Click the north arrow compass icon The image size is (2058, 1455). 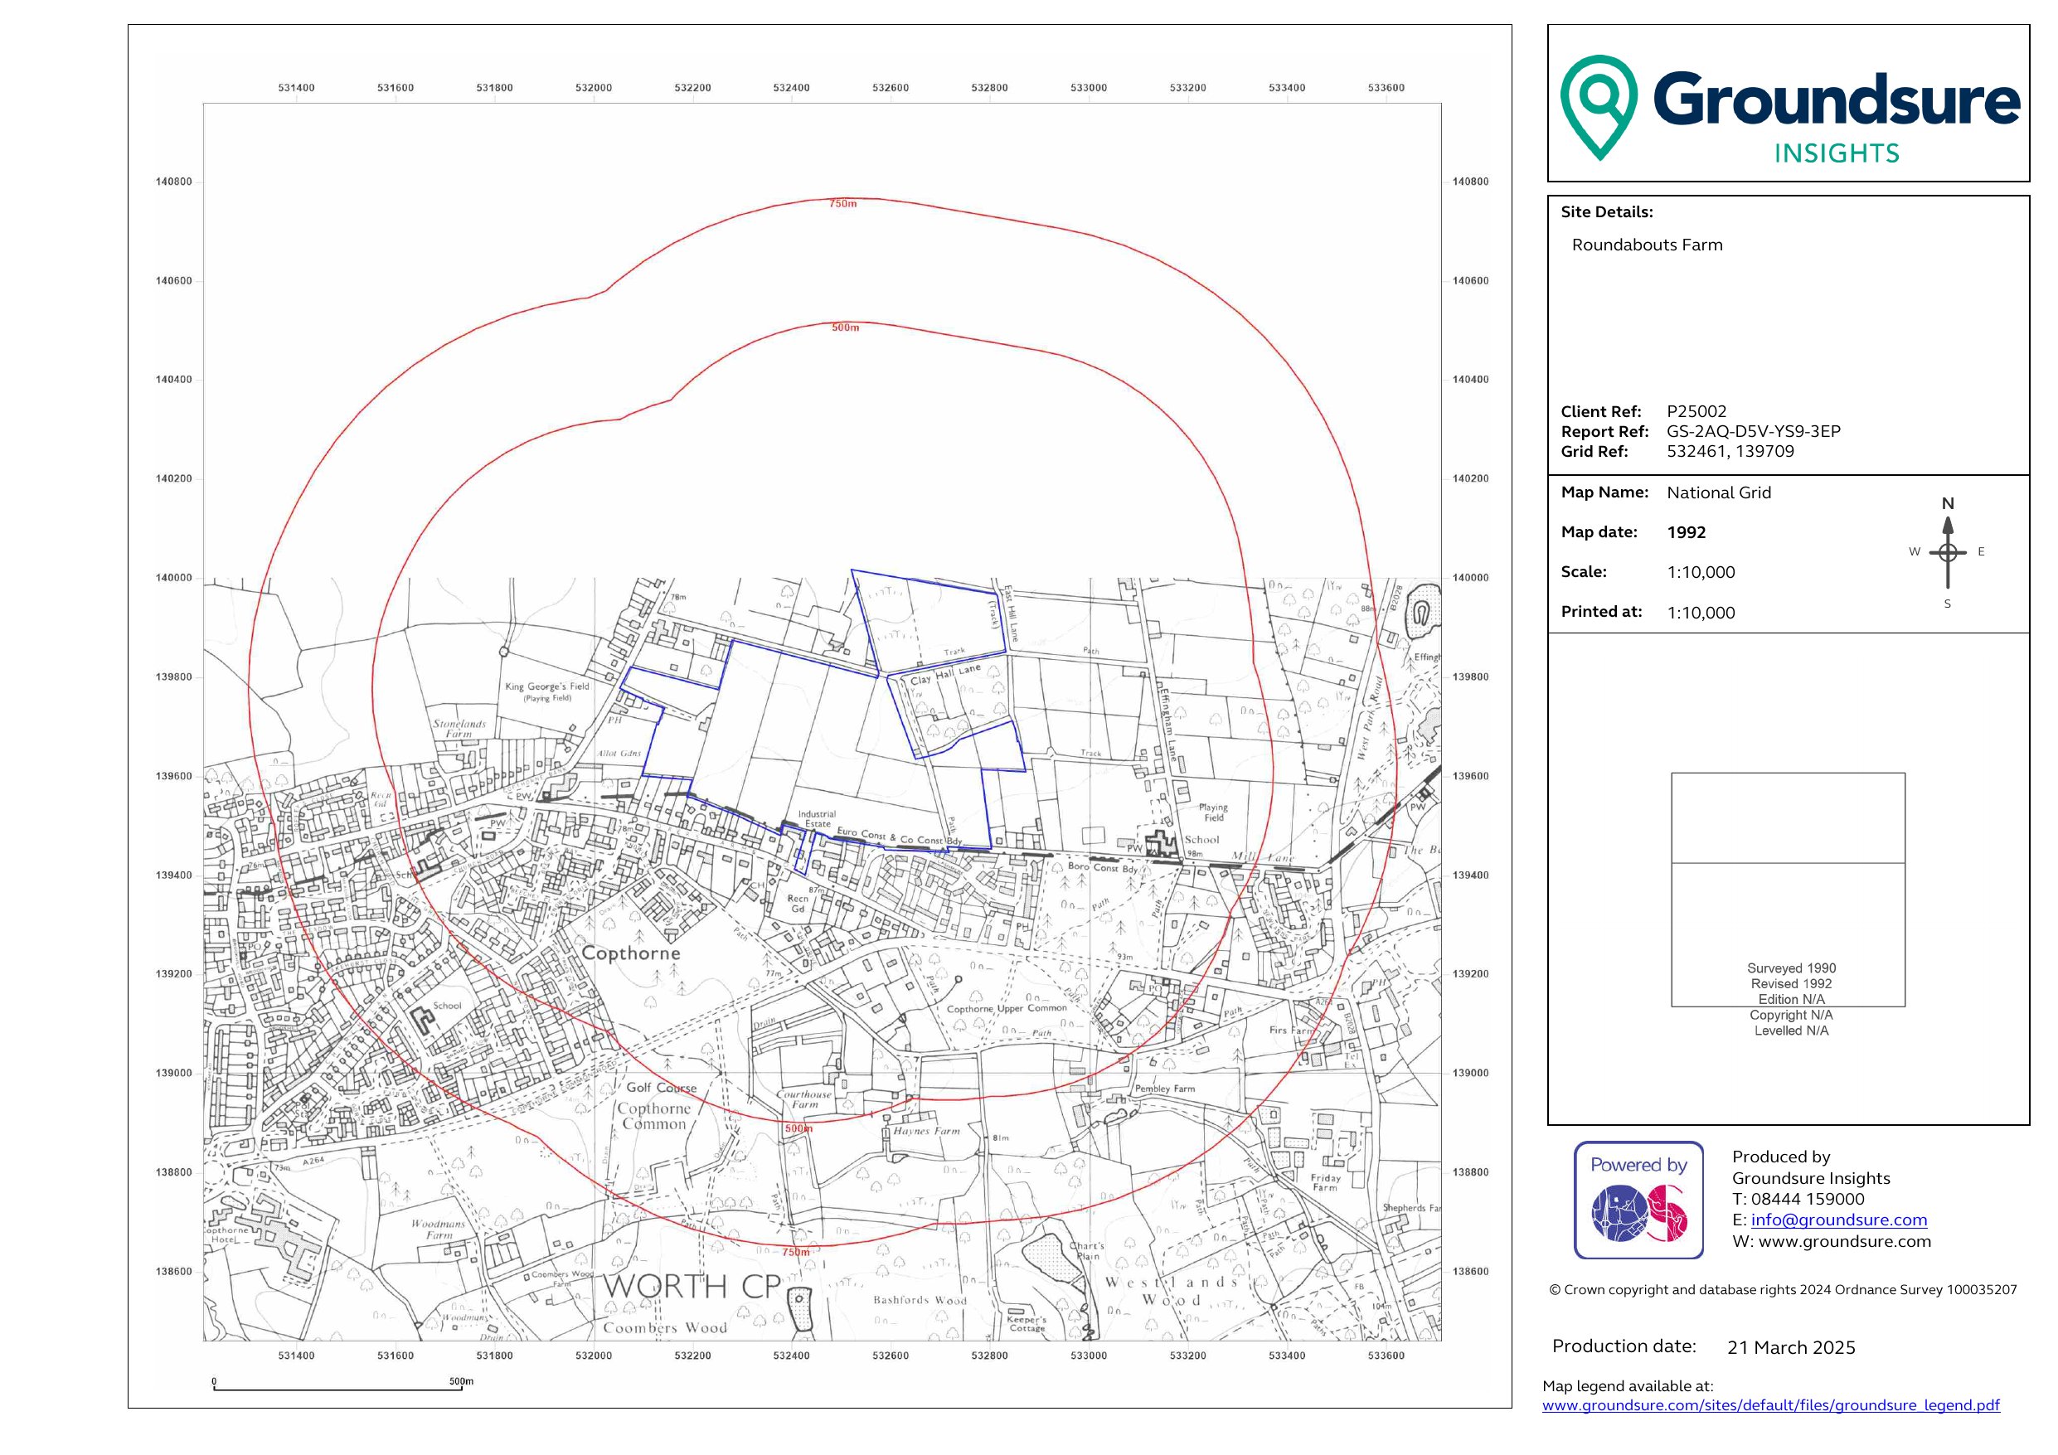[1947, 551]
